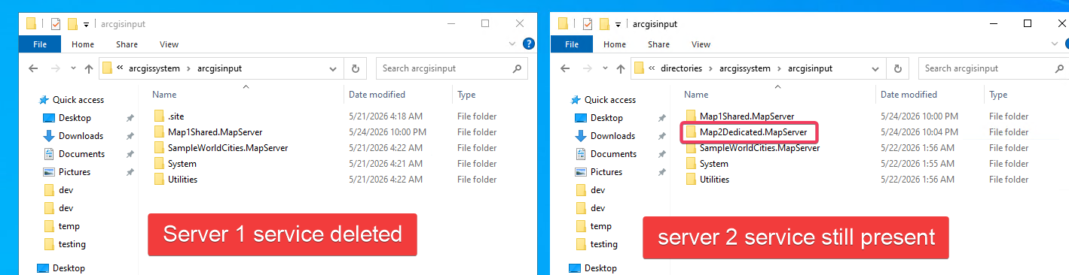The width and height of the screenshot is (1069, 275).
Task: Click Forward arrow in right window
Action: [587, 68]
